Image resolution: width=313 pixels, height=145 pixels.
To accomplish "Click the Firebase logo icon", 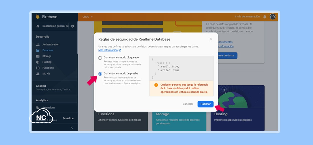I will tap(38, 17).
